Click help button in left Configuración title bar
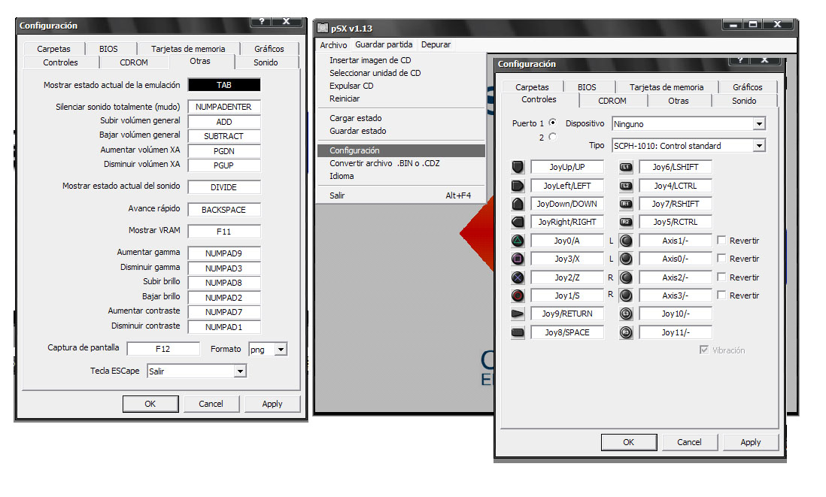The width and height of the screenshot is (826, 497). click(x=261, y=21)
